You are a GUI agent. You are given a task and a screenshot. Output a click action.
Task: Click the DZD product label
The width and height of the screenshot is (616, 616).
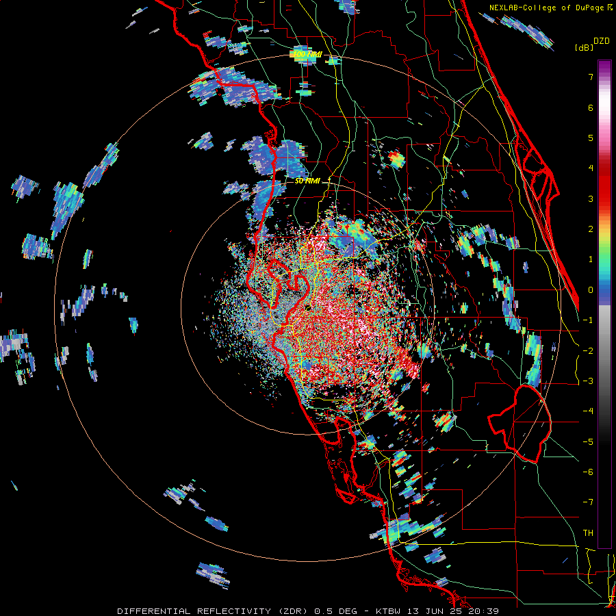click(x=602, y=41)
